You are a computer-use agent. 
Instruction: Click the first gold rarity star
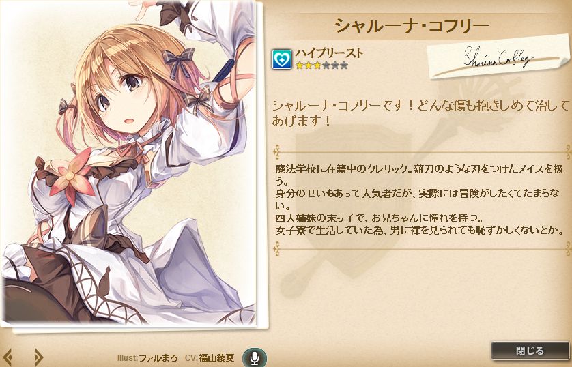pos(300,65)
